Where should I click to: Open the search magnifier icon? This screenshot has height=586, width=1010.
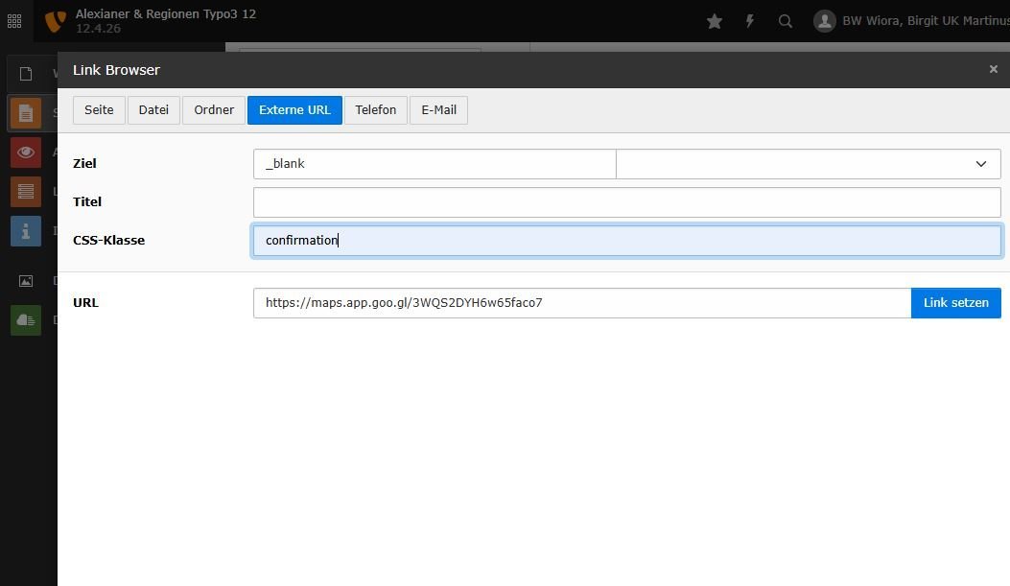786,21
